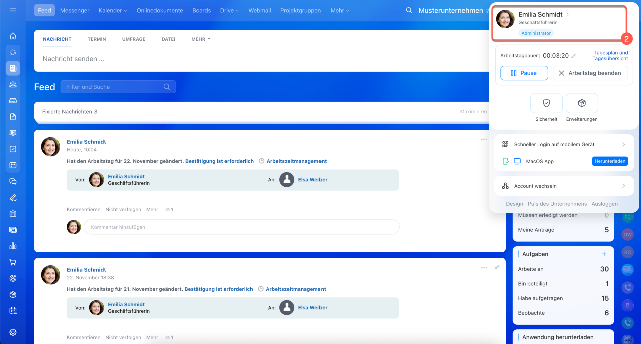Viewport: 641px width, 344px height.
Task: Expand the Drive dropdown in the top menu
Action: (229, 10)
